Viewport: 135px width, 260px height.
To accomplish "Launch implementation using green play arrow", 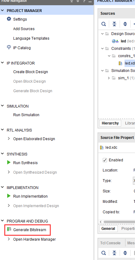I will click(x=9, y=196).
